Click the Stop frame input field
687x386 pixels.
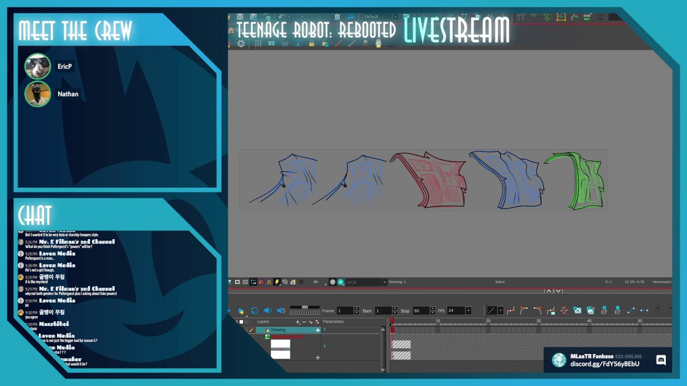pos(421,310)
